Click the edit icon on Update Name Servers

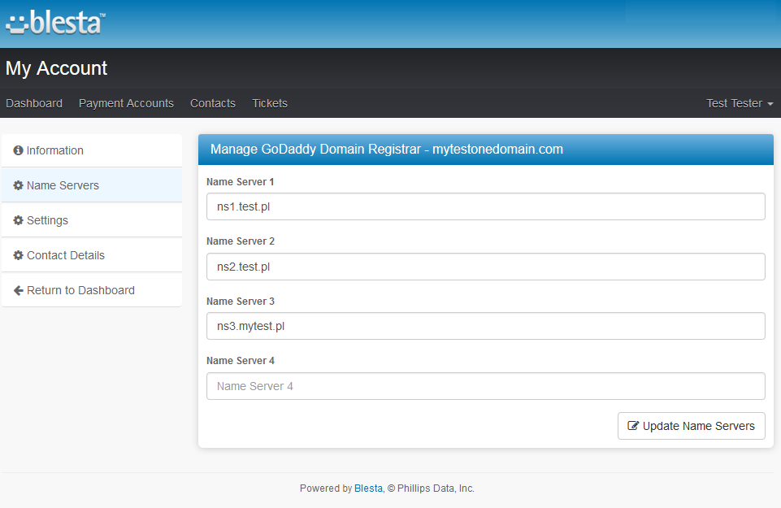pos(632,426)
